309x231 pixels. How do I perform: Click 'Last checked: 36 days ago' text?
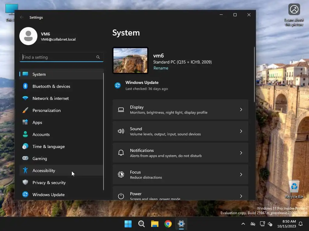[147, 89]
